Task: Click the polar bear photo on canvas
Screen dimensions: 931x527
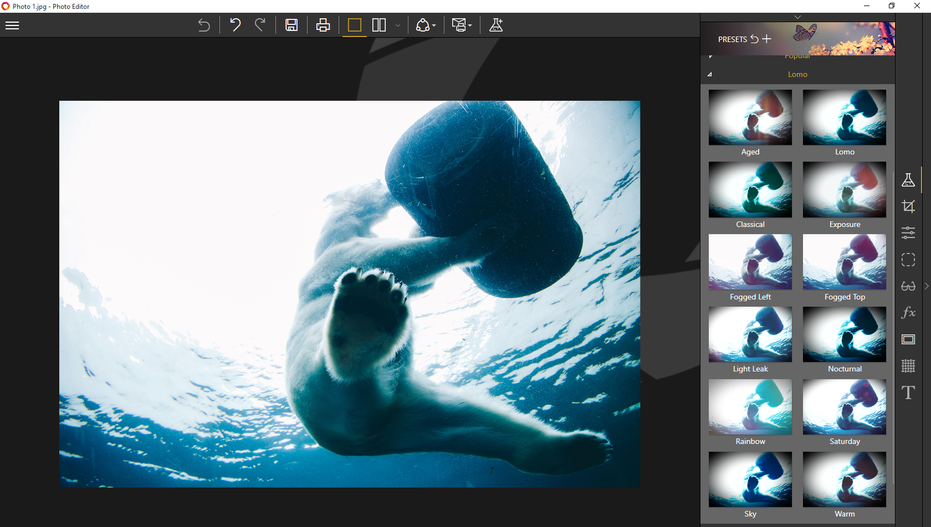Action: (x=350, y=294)
